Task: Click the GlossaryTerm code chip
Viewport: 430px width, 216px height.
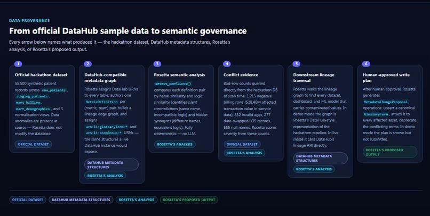Action: tap(376, 114)
